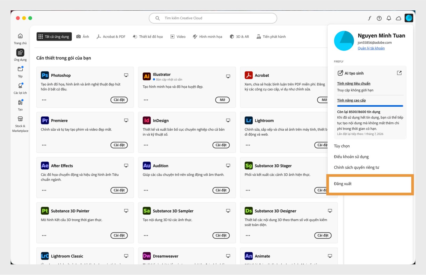Open the Tính năng cao cấp link
426x275 pixels.
coord(351,100)
